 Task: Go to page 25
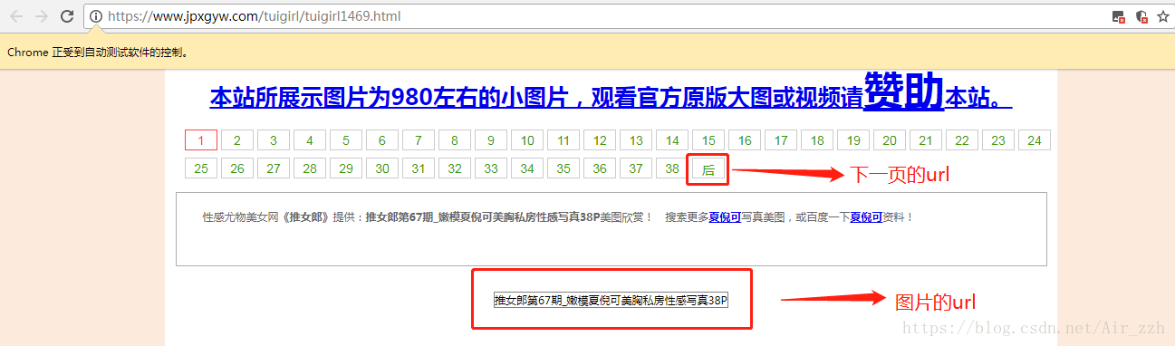(x=201, y=168)
